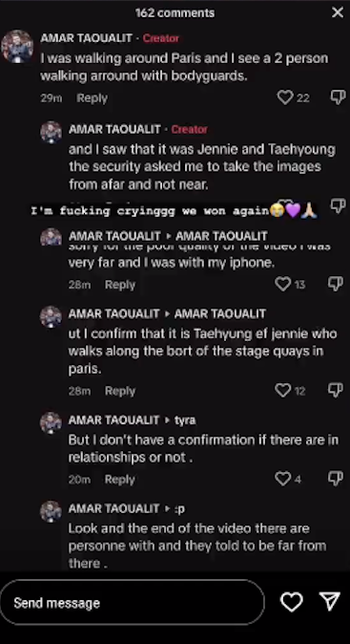Focus the Send message input field

(x=133, y=603)
